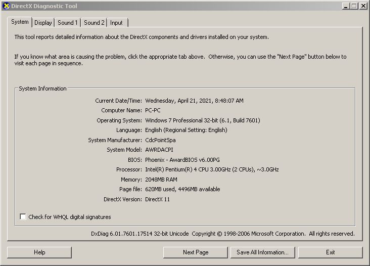
Task: Maximize the DirectX Diagnostic Tool window
Action: pos(354,6)
